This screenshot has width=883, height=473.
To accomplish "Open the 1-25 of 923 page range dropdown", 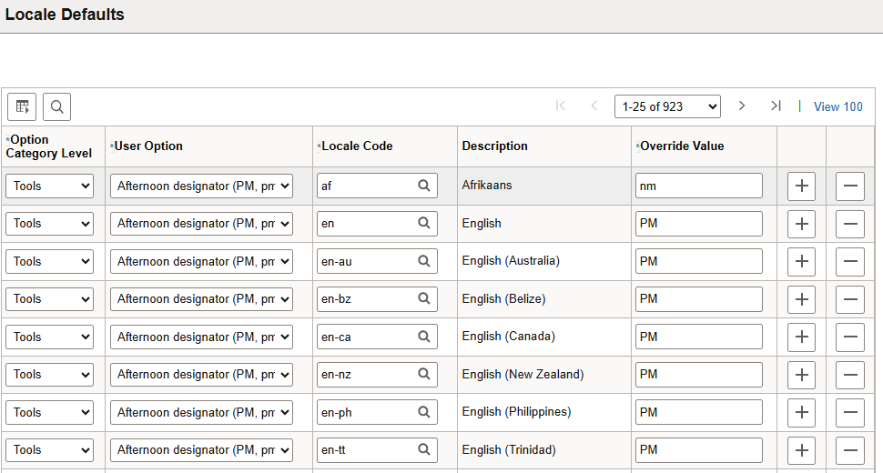I will [x=667, y=106].
